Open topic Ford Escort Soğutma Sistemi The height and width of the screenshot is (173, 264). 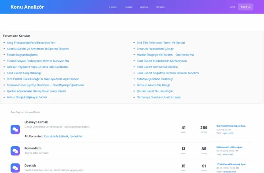click(168, 73)
